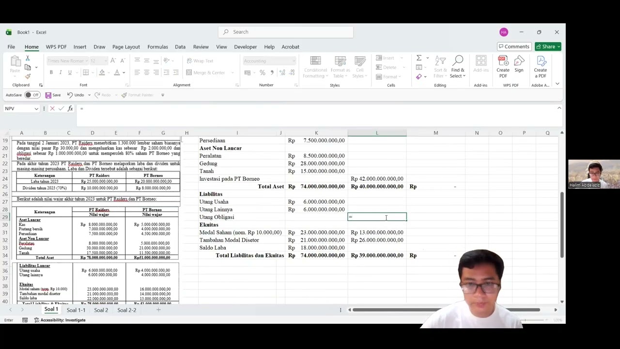Open Find & Select menu
The image size is (620, 349).
click(x=458, y=67)
